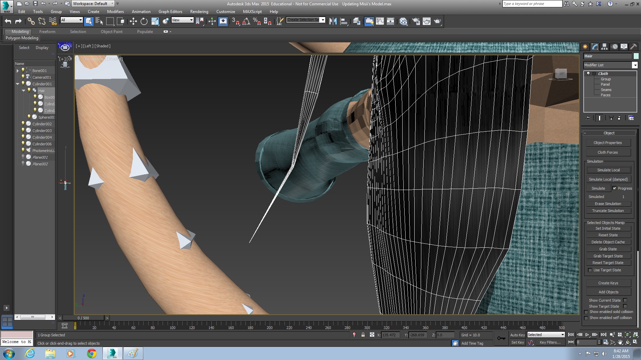
Task: Click the Erase Simulation button
Action: pos(608,204)
